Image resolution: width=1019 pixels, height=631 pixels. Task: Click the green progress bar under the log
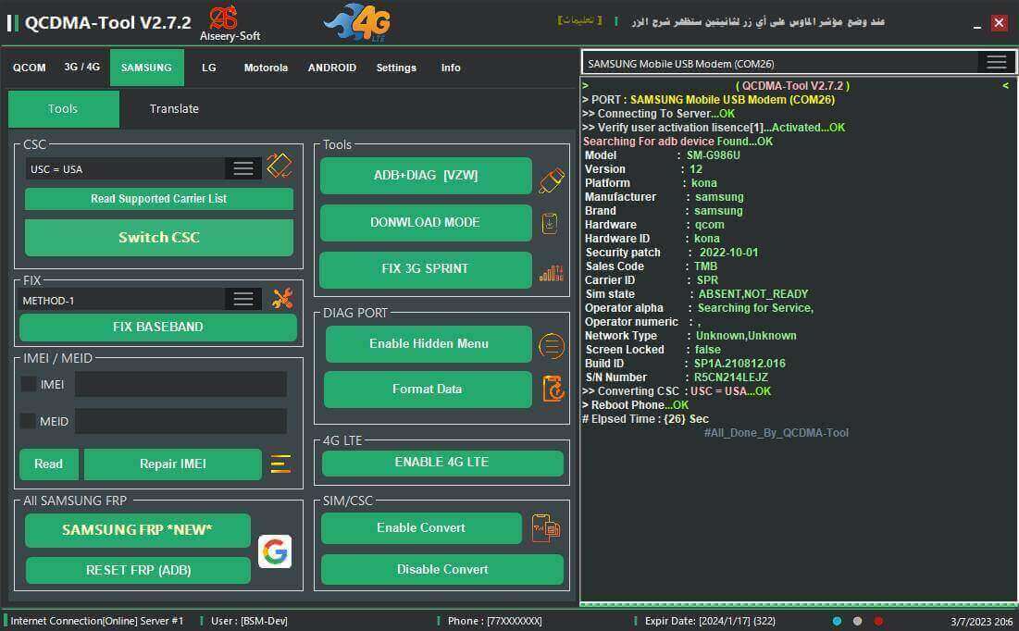click(x=799, y=604)
